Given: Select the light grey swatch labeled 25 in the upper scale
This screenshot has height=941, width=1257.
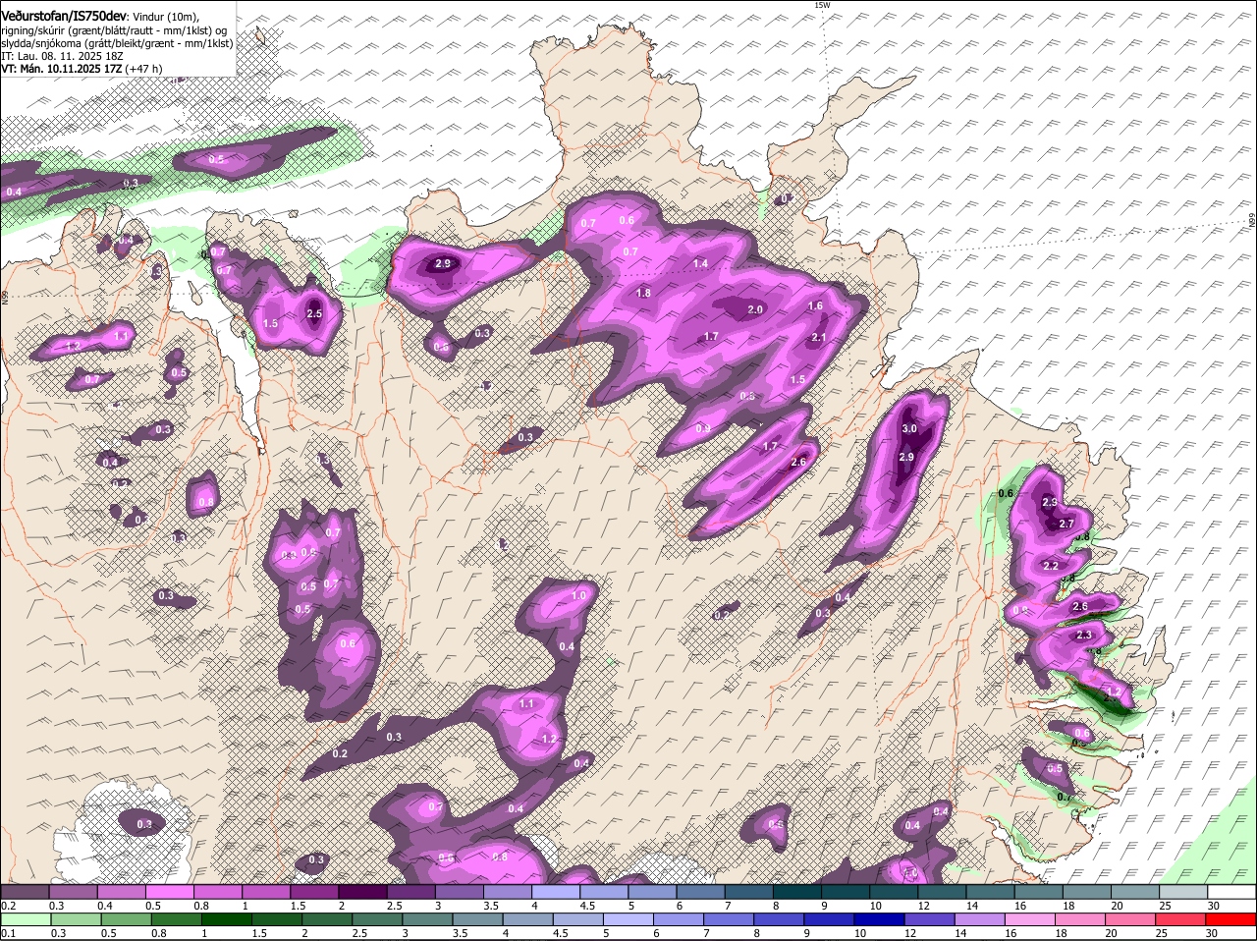Looking at the screenshot, I should 1183,892.
